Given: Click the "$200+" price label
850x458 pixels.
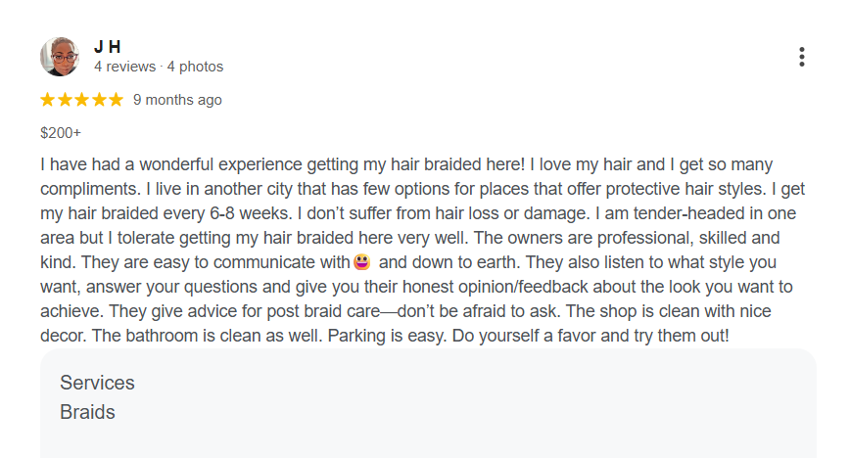Looking at the screenshot, I should point(61,132).
